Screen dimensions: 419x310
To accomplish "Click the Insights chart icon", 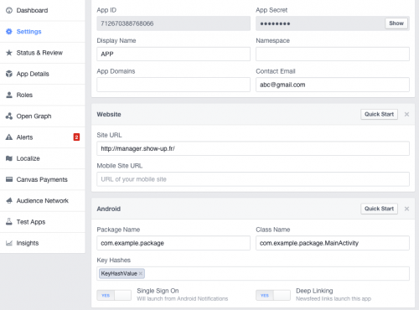I will (9, 243).
